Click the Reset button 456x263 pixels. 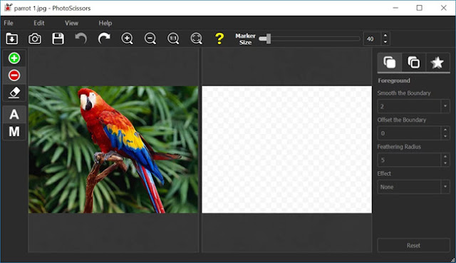(x=413, y=245)
